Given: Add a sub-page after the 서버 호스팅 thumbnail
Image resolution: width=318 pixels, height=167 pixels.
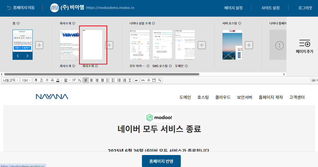Looking at the screenshot, I should pyautogui.click(x=249, y=45).
